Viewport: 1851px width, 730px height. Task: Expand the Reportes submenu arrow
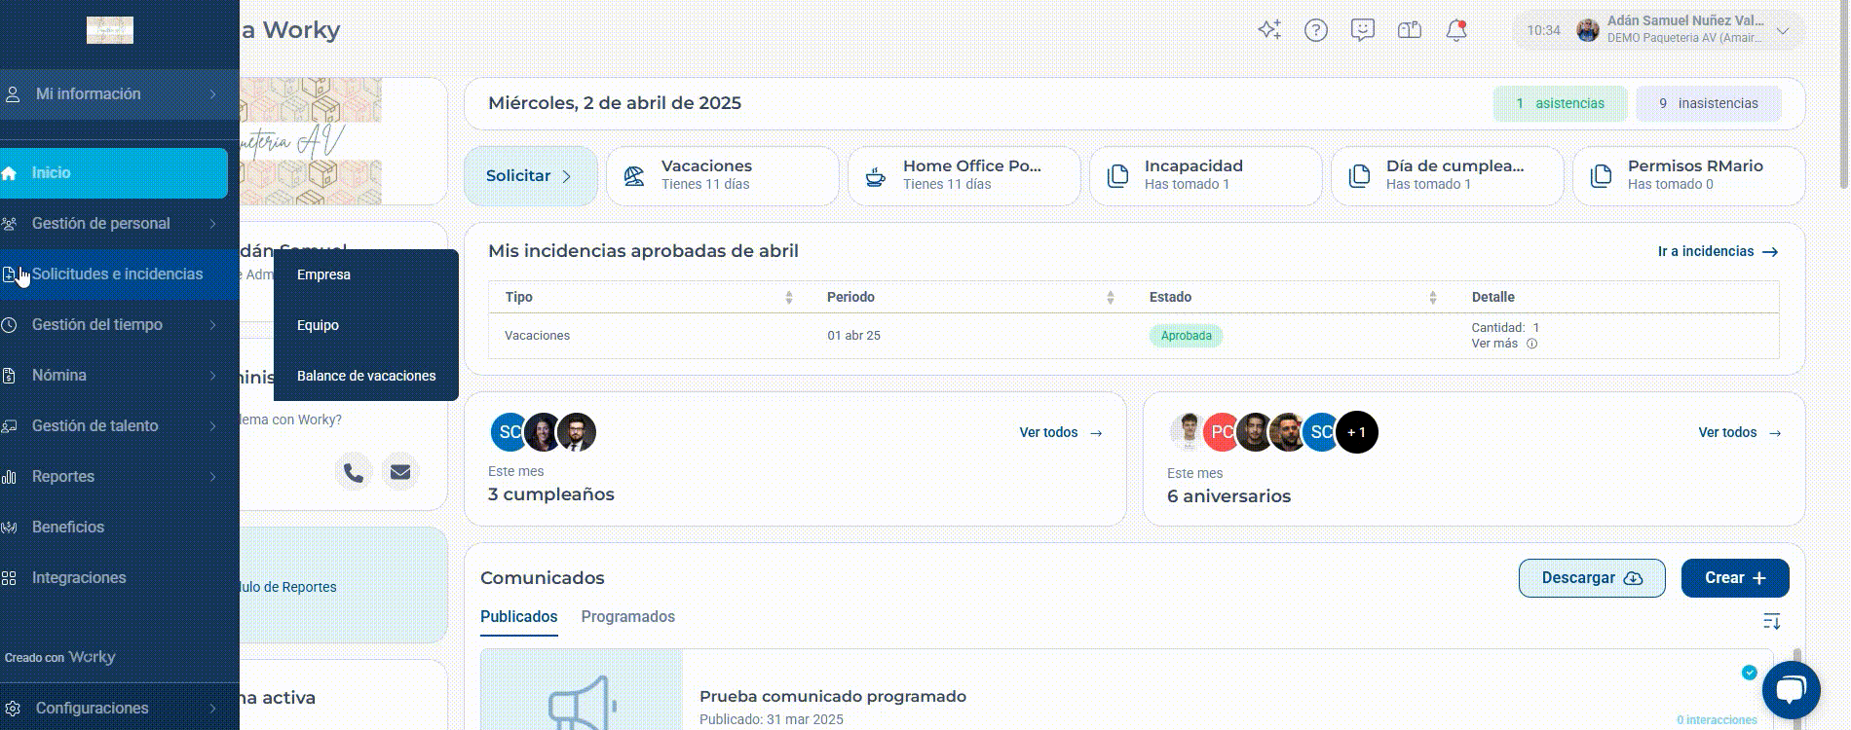[x=212, y=477]
